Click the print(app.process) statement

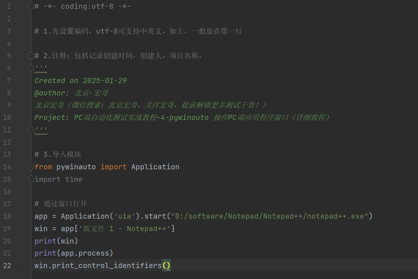[74, 253]
